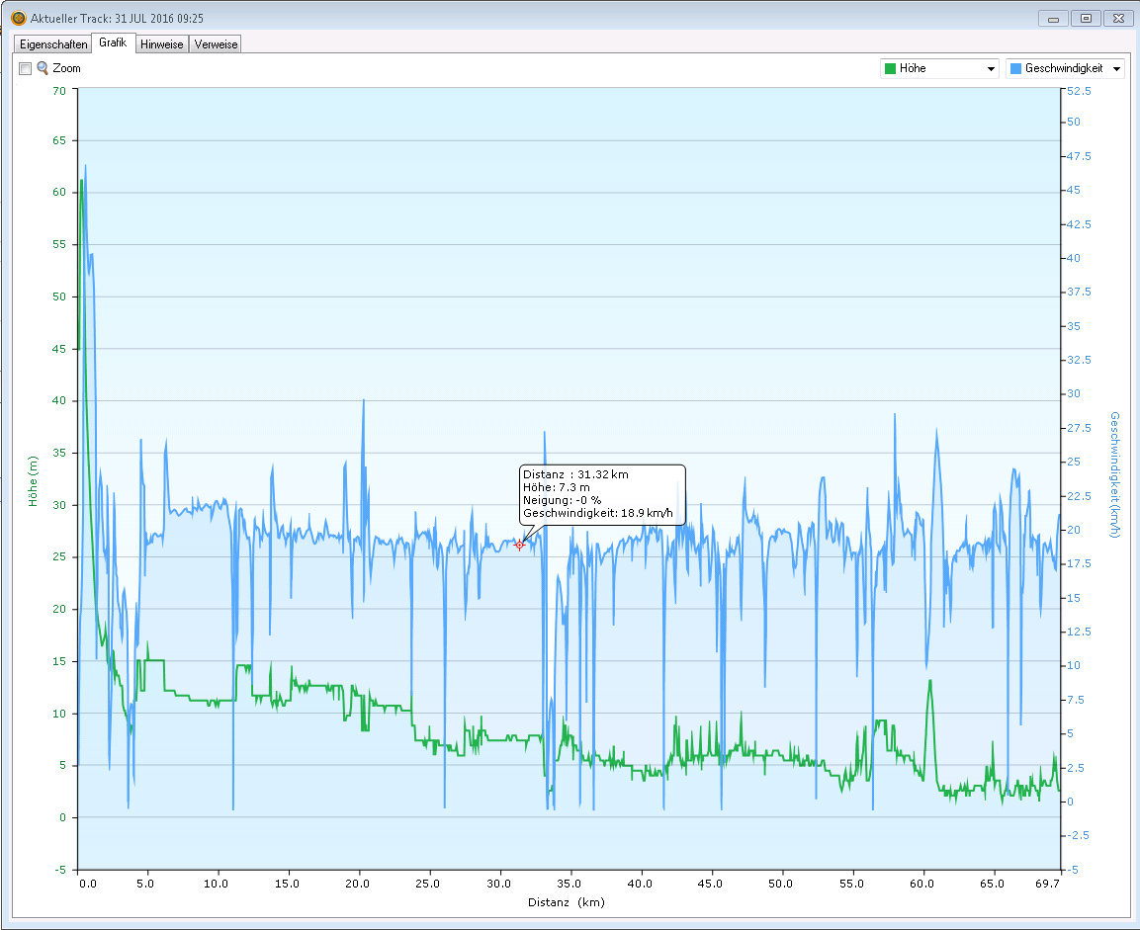1140x930 pixels.
Task: Click the tooltip showing Distanz 31.32 km
Action: click(x=601, y=493)
